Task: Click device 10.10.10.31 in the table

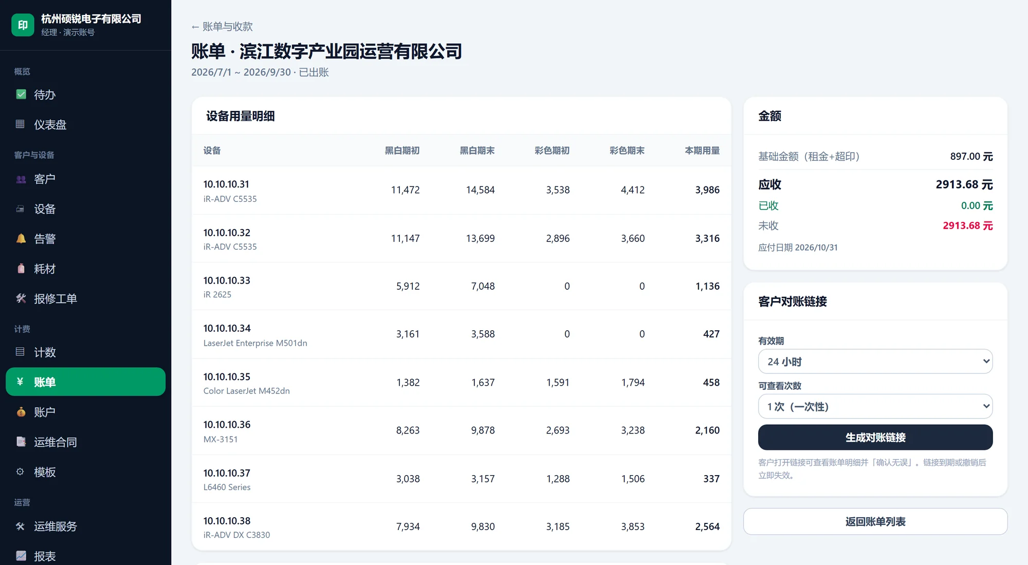Action: click(226, 184)
